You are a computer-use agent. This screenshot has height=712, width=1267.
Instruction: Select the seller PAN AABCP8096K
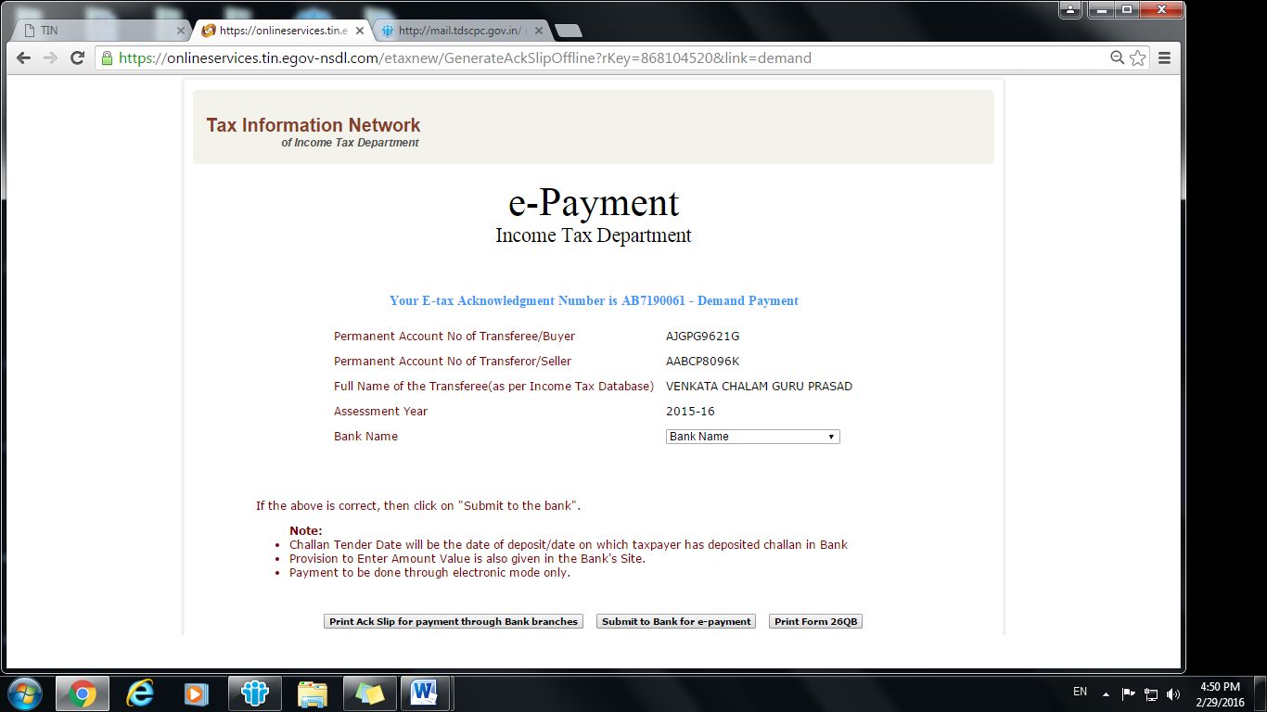coord(703,362)
